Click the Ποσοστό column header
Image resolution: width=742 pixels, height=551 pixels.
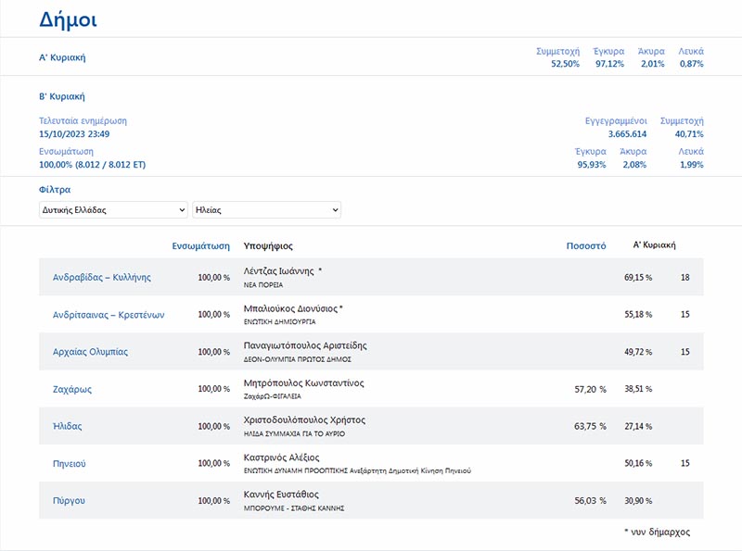click(586, 246)
